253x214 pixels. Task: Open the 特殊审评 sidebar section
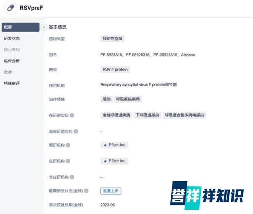[12, 83]
